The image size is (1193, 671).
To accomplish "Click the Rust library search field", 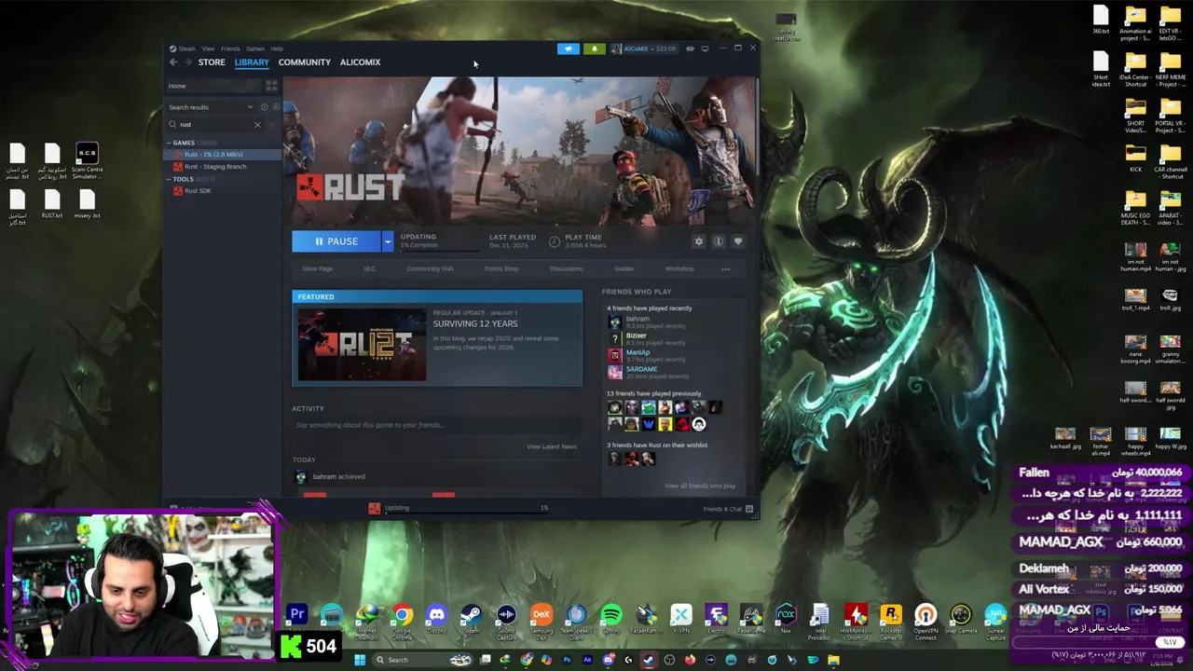I will tap(214, 125).
